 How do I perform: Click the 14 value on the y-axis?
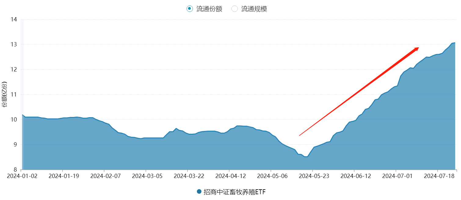(14, 20)
